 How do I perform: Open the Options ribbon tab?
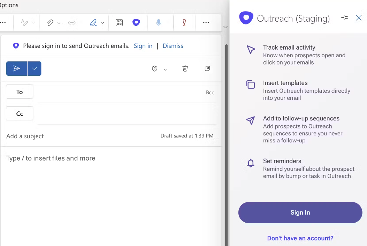[9, 5]
